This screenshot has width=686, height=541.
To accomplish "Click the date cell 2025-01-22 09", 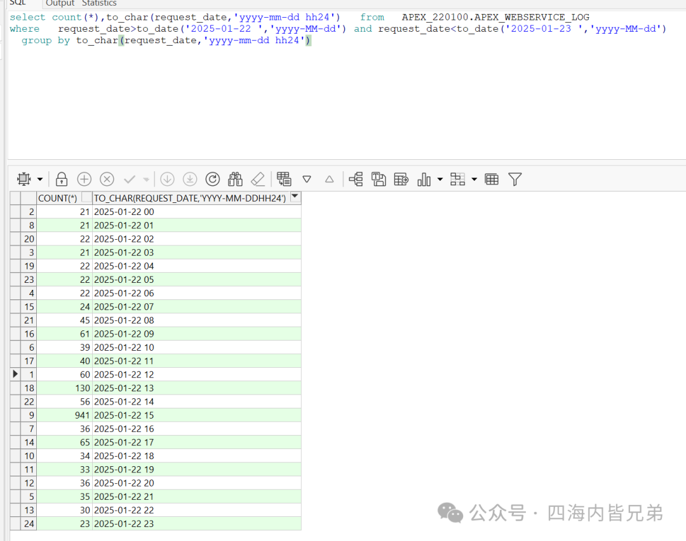I will [x=197, y=334].
